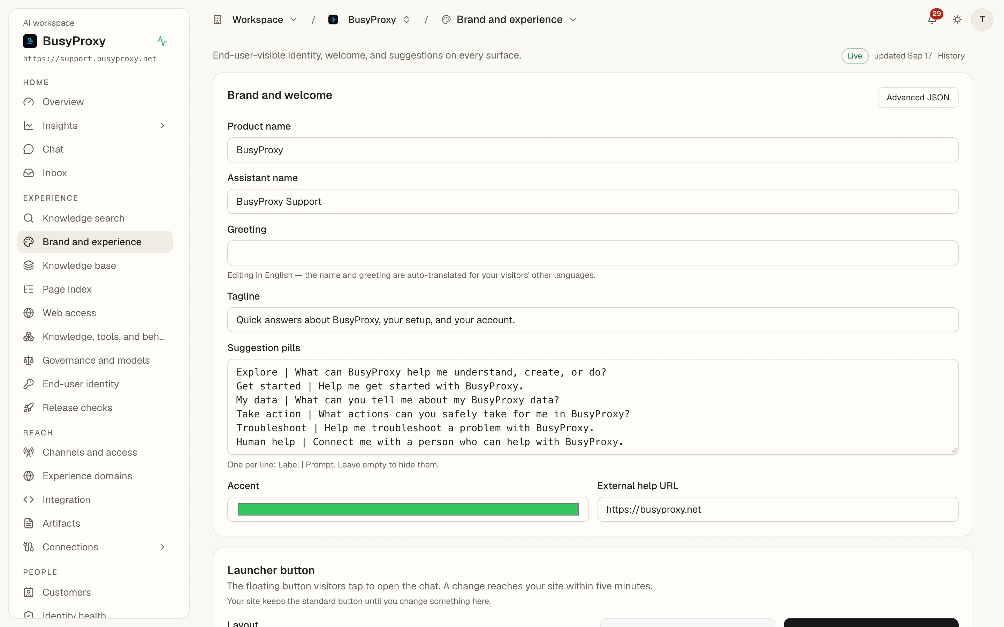Image resolution: width=1004 pixels, height=627 pixels.
Task: Click the Suggestion pills resize handle
Action: point(954,450)
